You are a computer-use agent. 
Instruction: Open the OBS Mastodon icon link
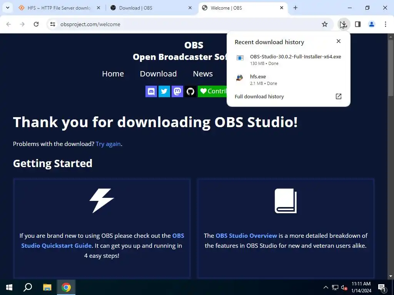tap(177, 91)
